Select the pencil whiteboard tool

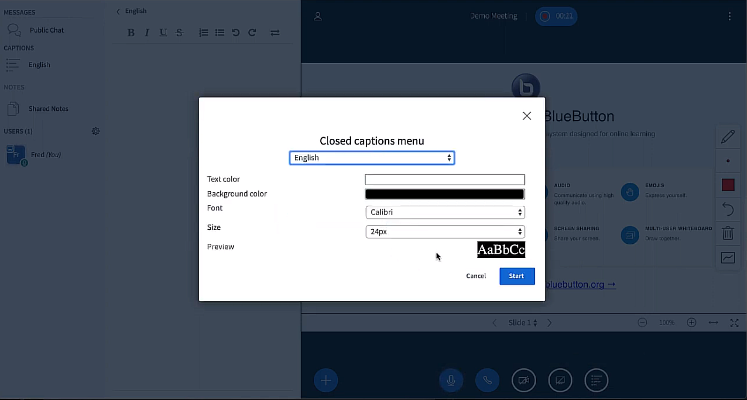tap(728, 137)
